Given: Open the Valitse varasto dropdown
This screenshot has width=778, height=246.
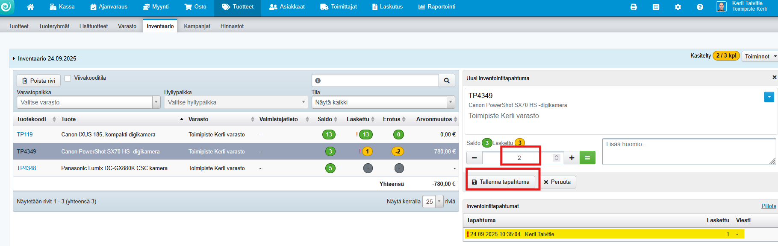Looking at the screenshot, I should (x=88, y=102).
